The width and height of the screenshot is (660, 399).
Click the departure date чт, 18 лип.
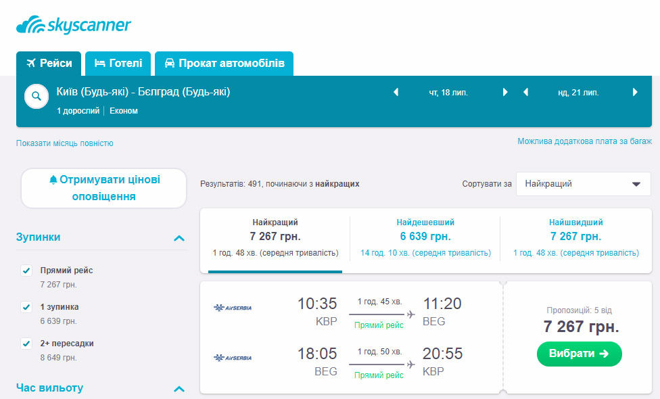448,93
